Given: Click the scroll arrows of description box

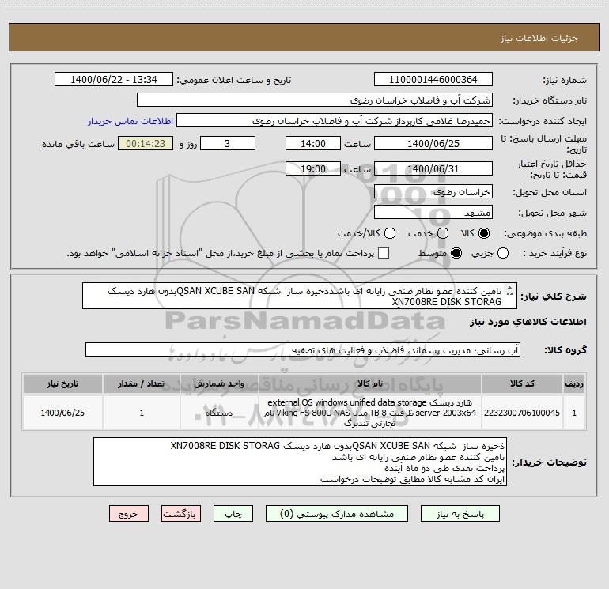Looking at the screenshot, I should 509,290.
